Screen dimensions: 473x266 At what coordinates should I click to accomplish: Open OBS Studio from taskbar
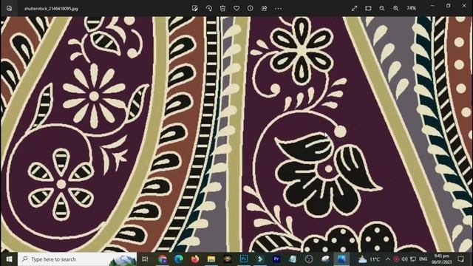[x=309, y=259]
